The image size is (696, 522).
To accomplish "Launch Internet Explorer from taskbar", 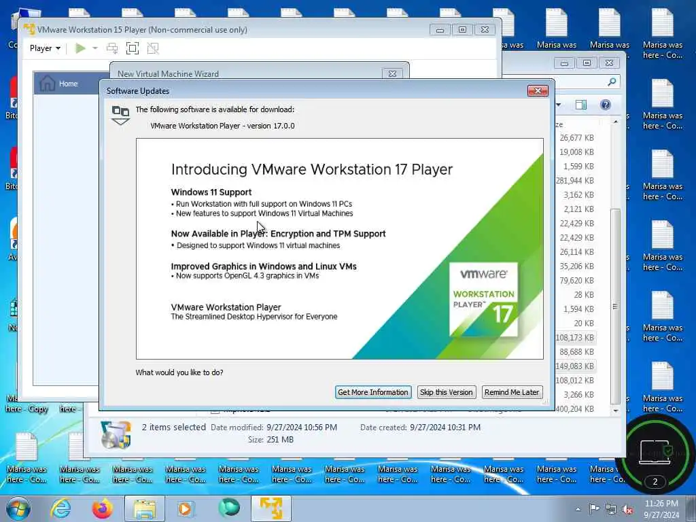I will pos(60,508).
